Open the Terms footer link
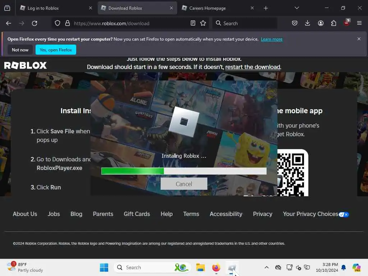 (x=191, y=214)
